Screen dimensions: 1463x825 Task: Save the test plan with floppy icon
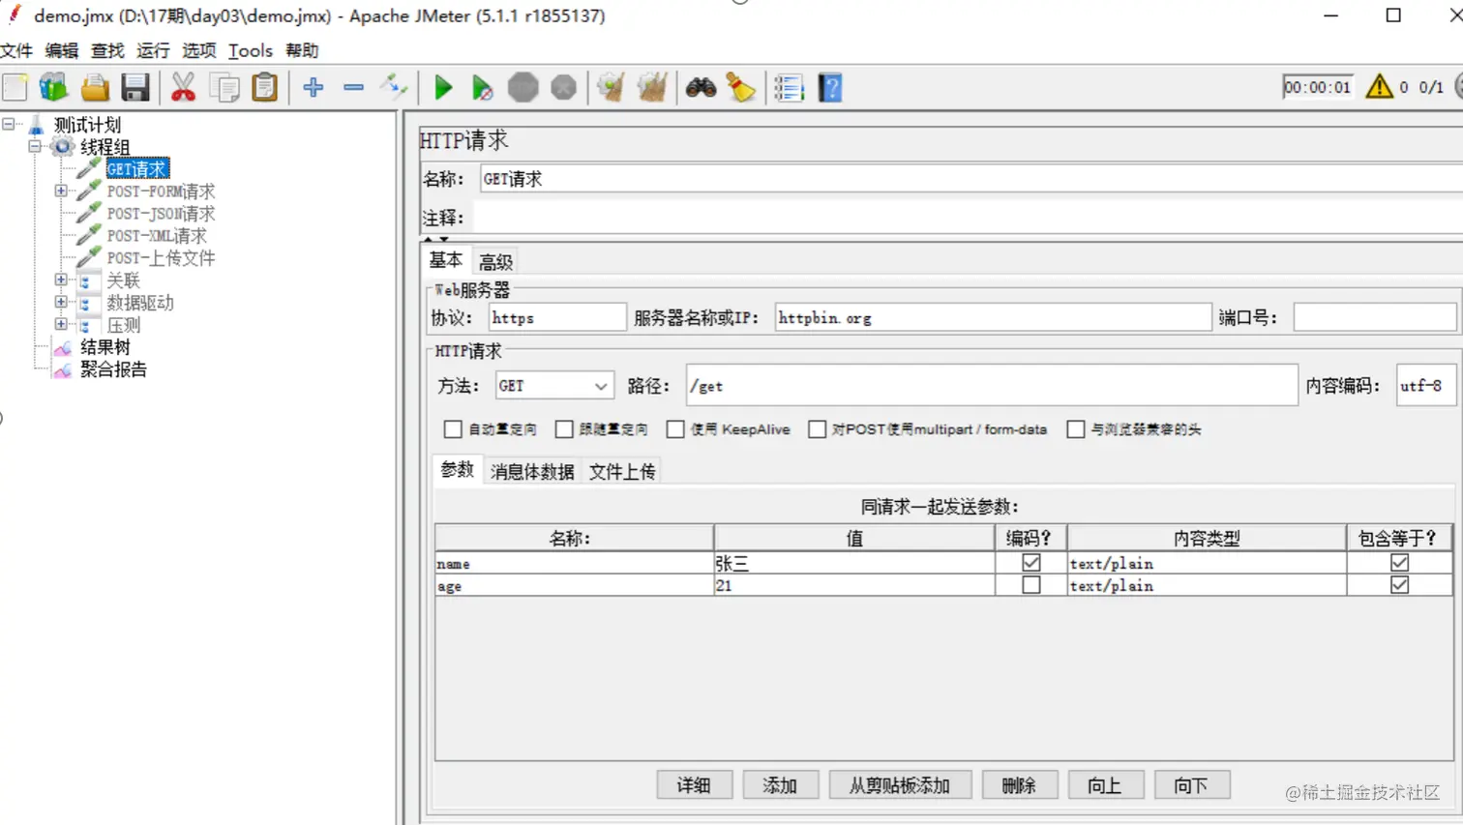(135, 88)
